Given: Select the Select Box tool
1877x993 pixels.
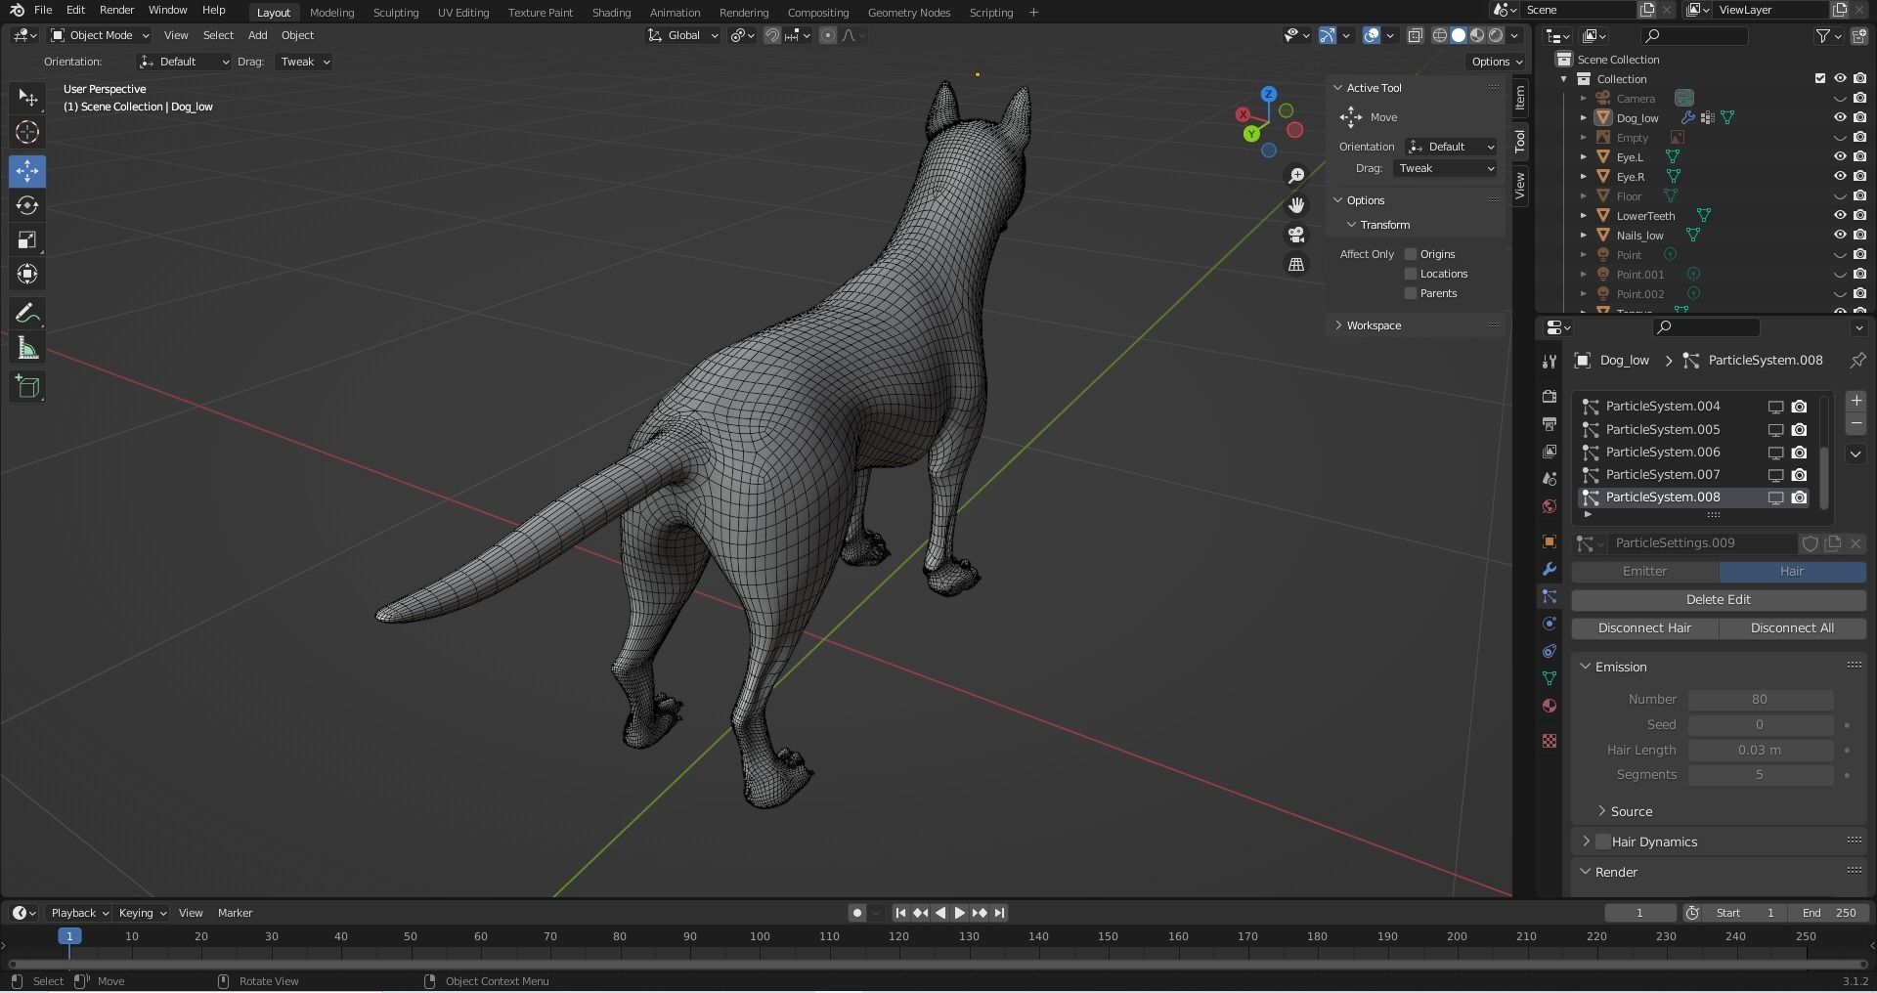Looking at the screenshot, I should (x=27, y=98).
